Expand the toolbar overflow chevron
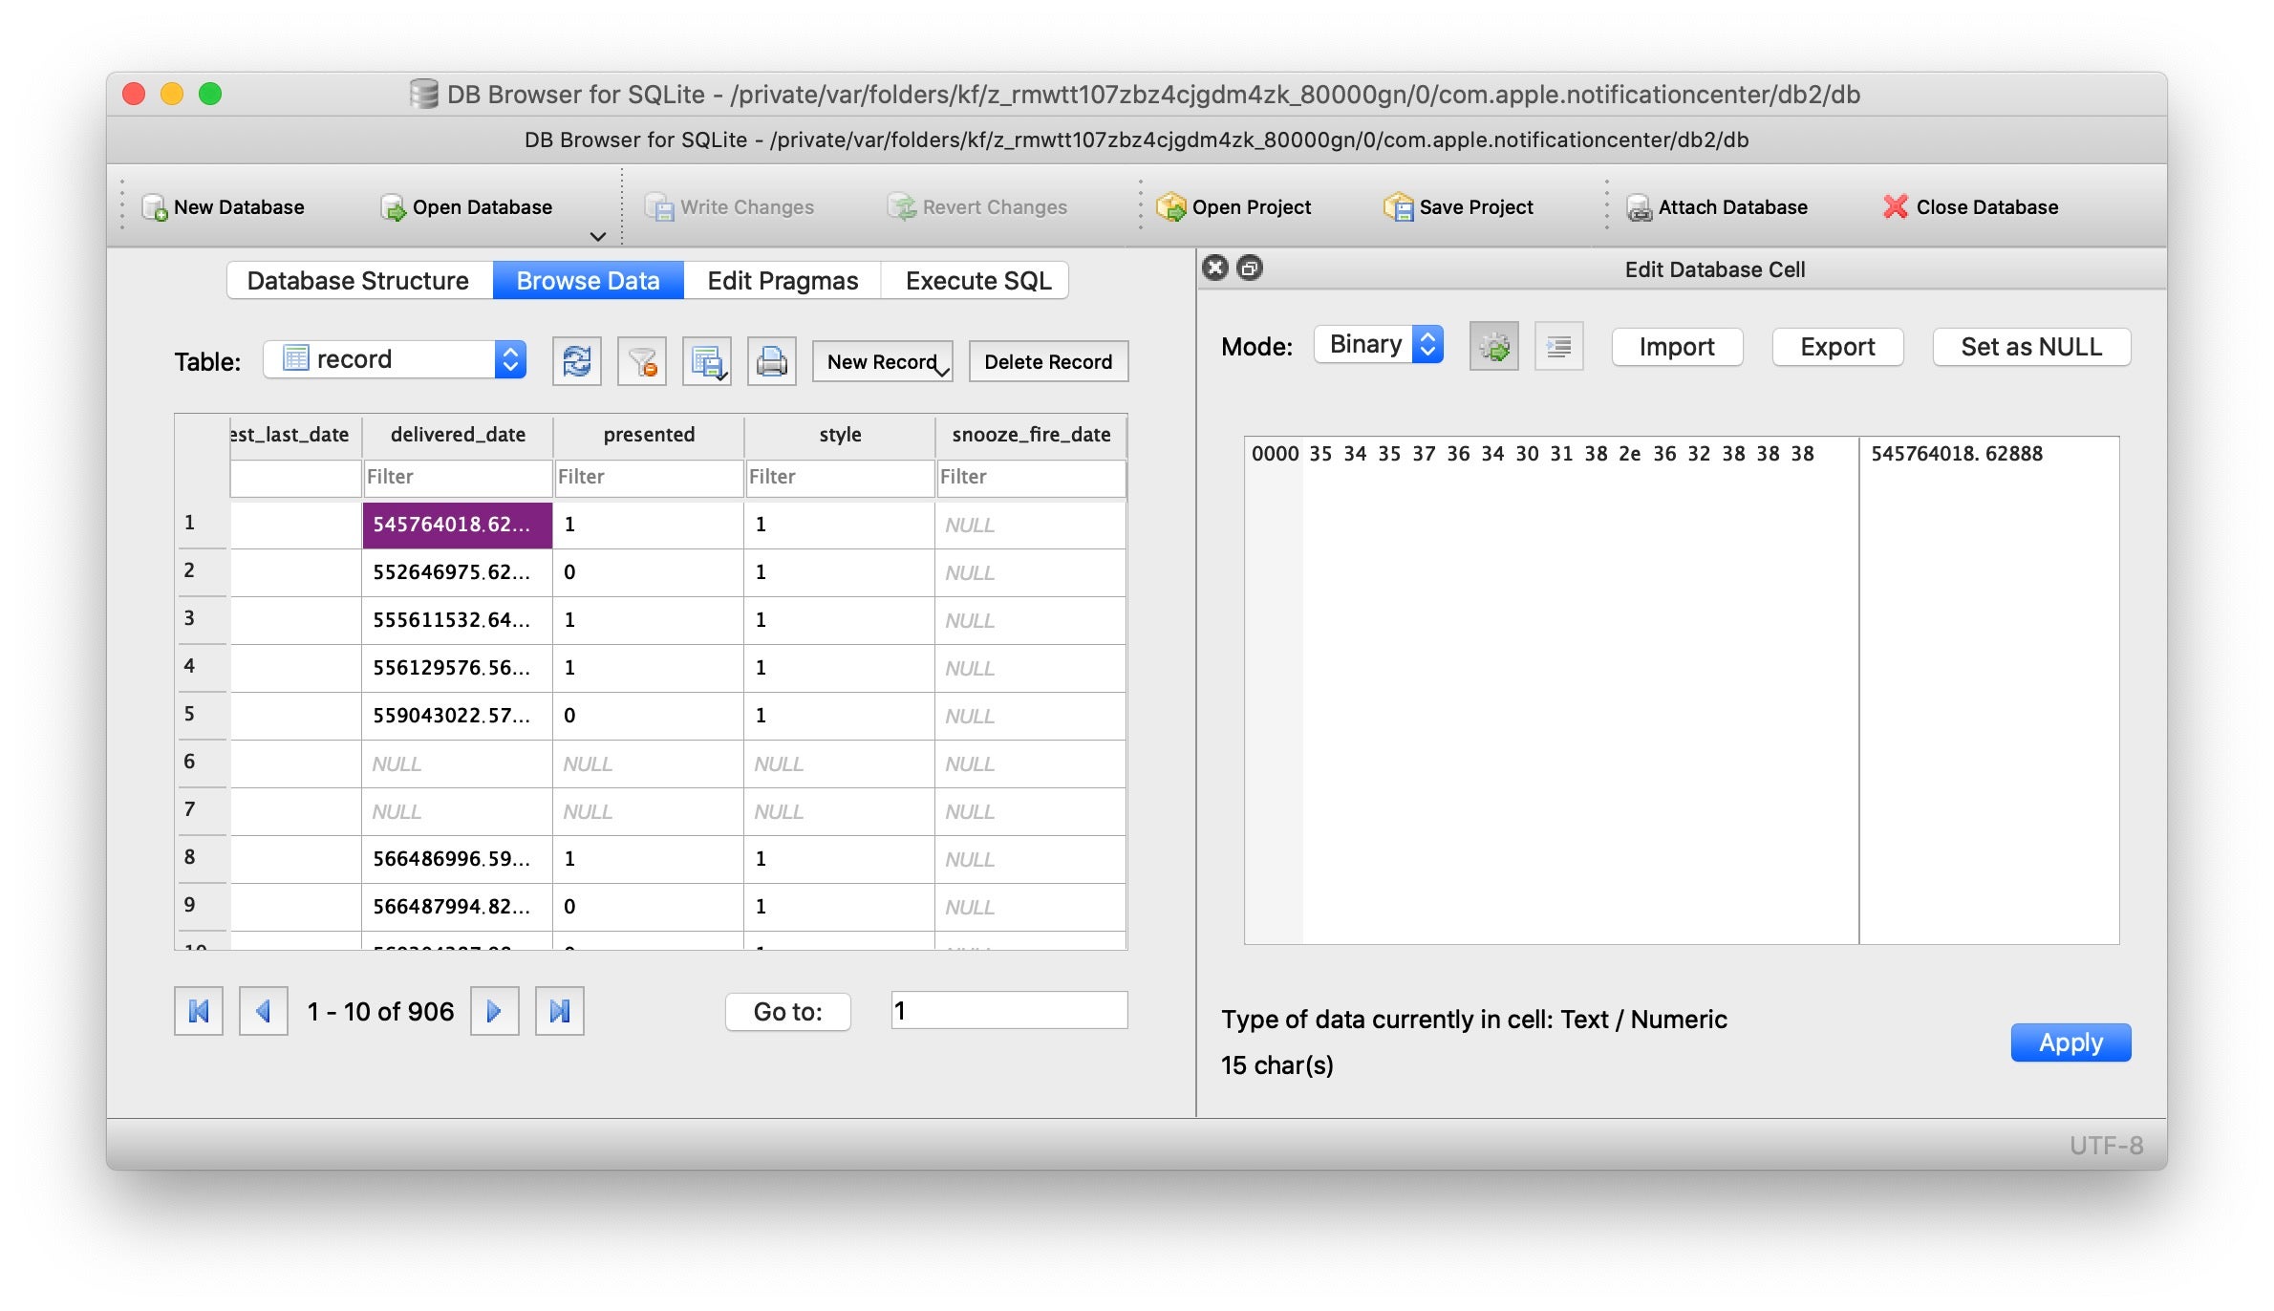Screen dimensions: 2274x1311 click(598, 237)
